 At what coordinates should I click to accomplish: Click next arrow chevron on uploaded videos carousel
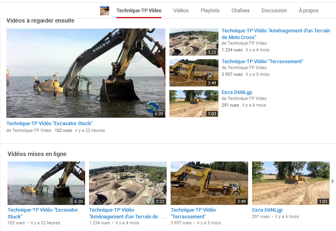point(332,181)
